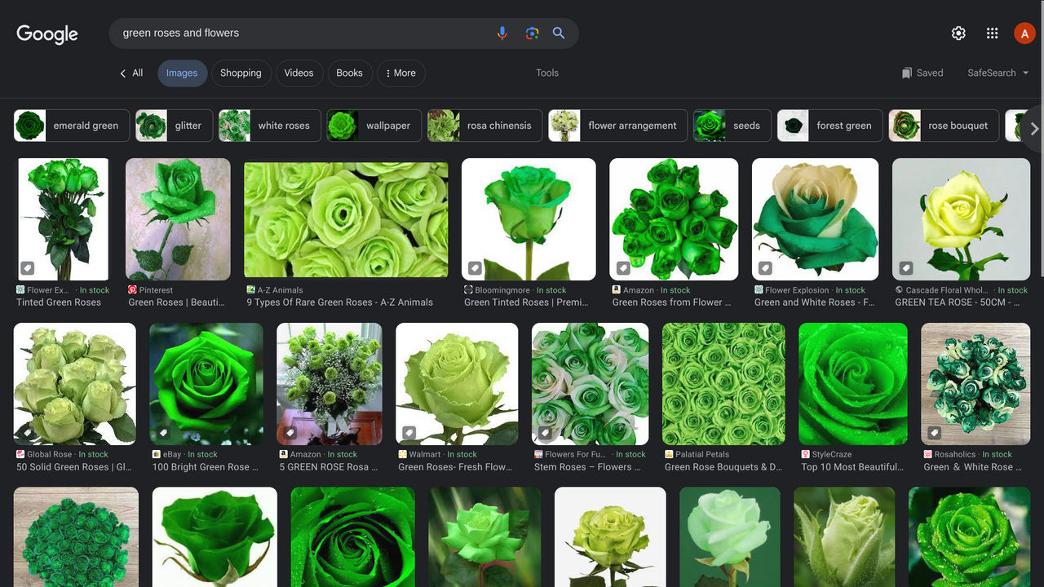Open the Palatial Petals Green Rose Bouquets link
1044x587 pixels.
[723, 467]
